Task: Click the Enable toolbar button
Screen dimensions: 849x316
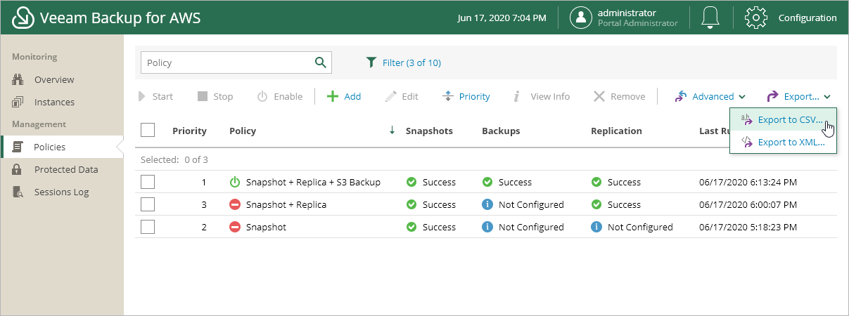Action: [x=279, y=96]
